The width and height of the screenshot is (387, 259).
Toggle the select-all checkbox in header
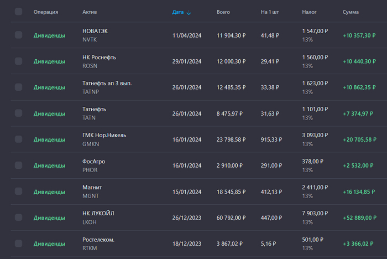[x=19, y=12]
